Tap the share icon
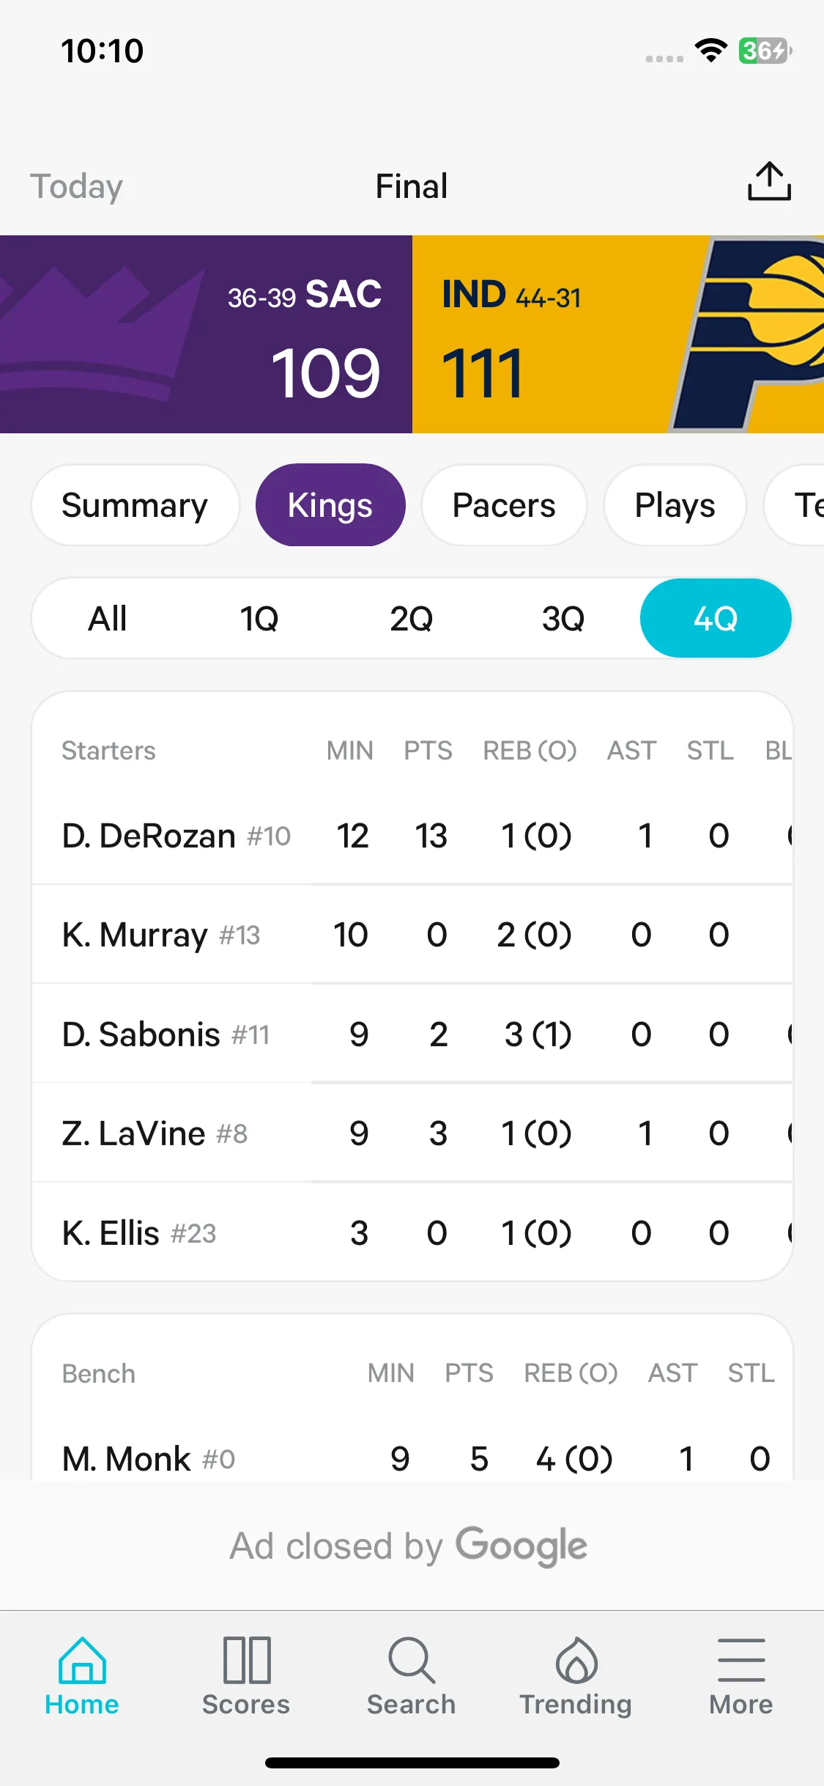 (769, 182)
